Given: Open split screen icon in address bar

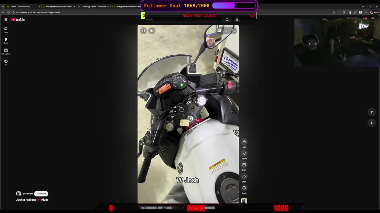Looking at the screenshot, I should 334,12.
